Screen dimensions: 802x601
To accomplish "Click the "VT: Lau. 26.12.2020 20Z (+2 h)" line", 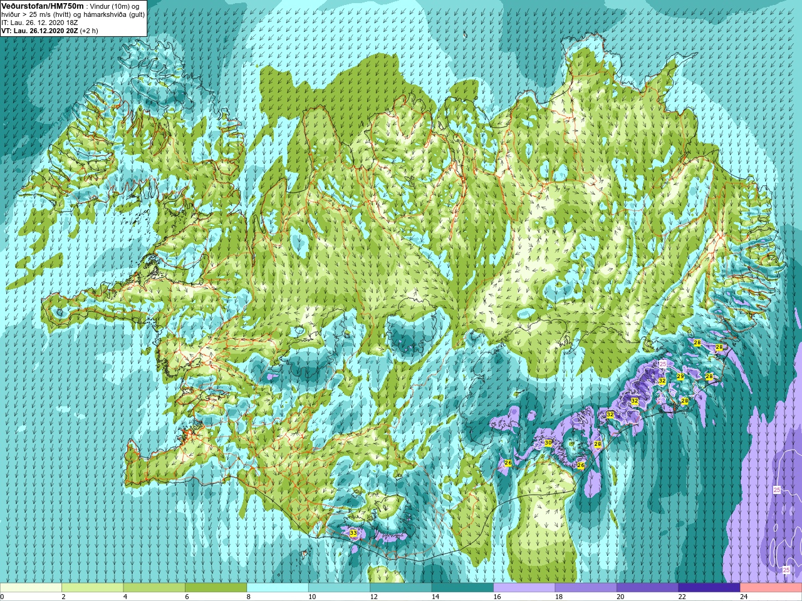I will [x=49, y=31].
